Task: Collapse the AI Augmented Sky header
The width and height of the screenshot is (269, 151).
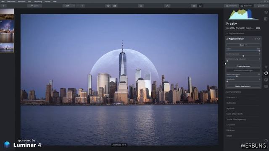Action: [x=235, y=39]
